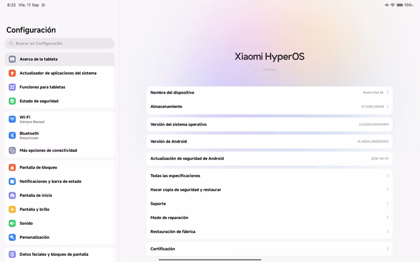Open Notificaciones y barra de estado

[60, 181]
